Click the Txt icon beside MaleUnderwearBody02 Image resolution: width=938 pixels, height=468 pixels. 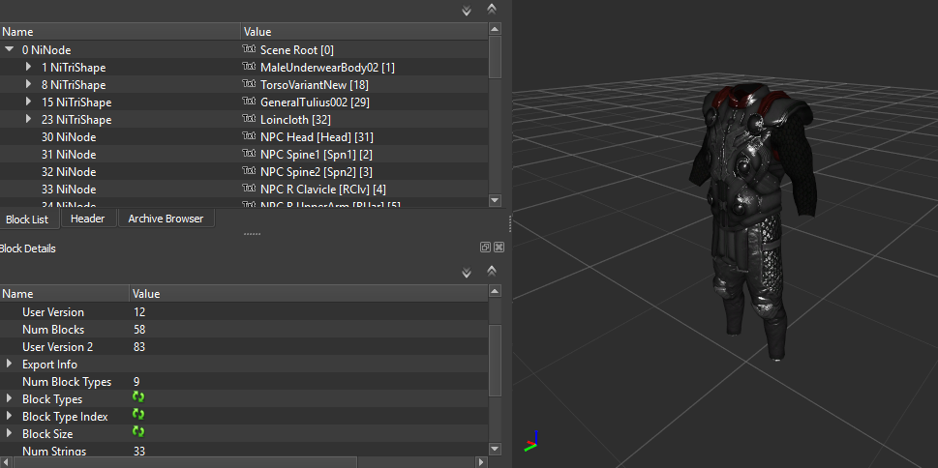248,67
